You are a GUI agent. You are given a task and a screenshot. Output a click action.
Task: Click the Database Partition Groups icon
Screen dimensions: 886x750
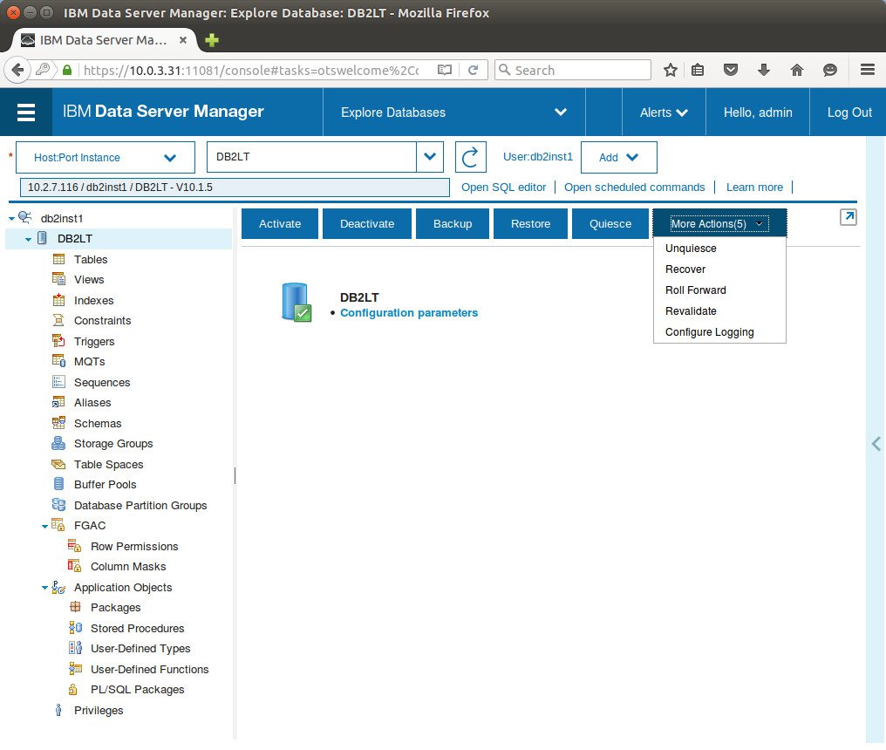(58, 505)
